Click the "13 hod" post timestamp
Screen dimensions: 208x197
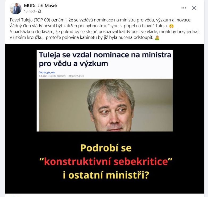coord(29,11)
